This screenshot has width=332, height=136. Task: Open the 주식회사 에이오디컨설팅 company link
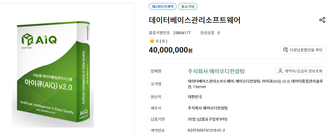pyautogui.click(x=216, y=71)
